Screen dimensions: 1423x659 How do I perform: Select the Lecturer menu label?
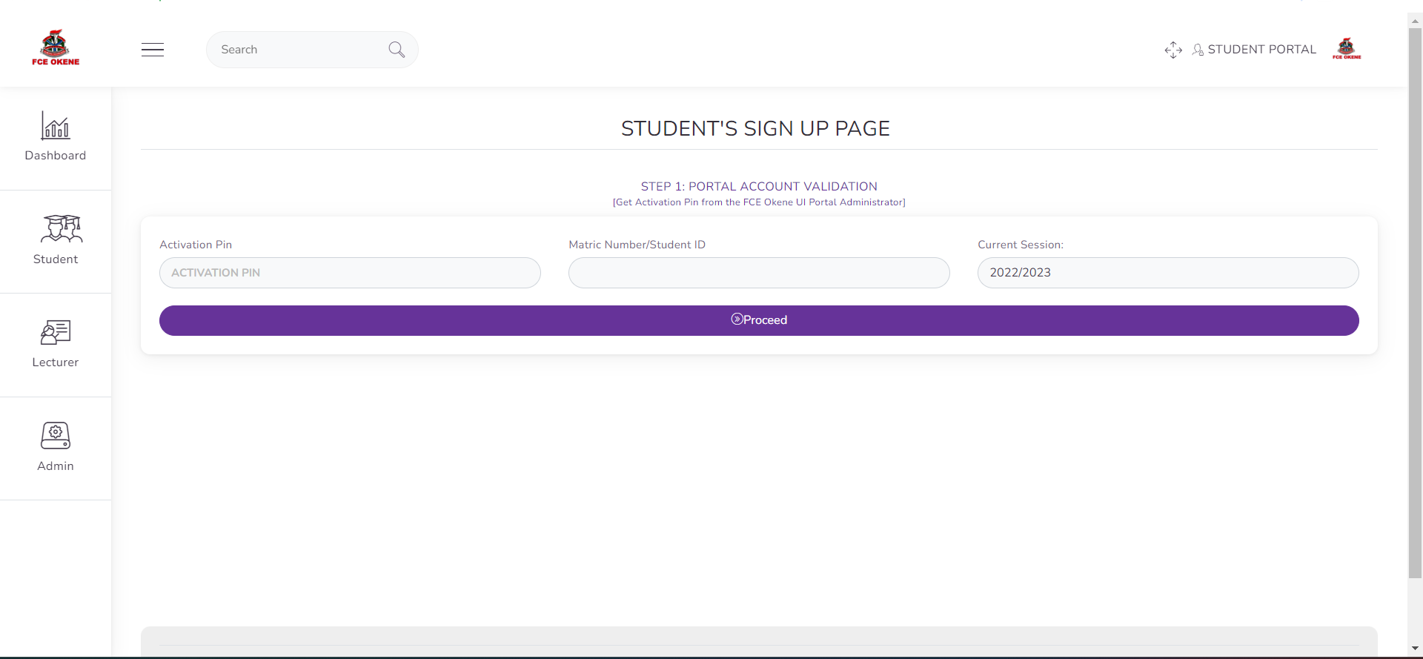click(56, 362)
